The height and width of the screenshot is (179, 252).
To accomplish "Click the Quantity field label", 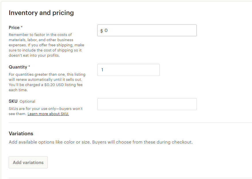I will tap(18, 67).
